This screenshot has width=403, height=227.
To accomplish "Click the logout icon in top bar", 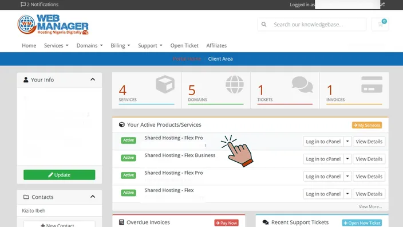I will click(x=383, y=5).
